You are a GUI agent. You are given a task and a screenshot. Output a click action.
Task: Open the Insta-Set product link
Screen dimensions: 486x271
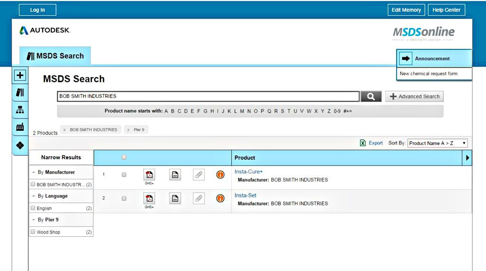click(x=245, y=195)
